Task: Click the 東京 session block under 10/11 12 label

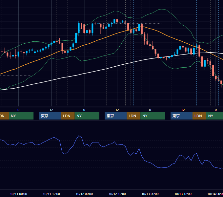Action: click(50, 116)
